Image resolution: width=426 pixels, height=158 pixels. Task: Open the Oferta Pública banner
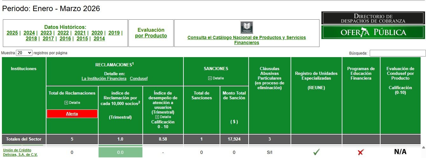coord(373,32)
